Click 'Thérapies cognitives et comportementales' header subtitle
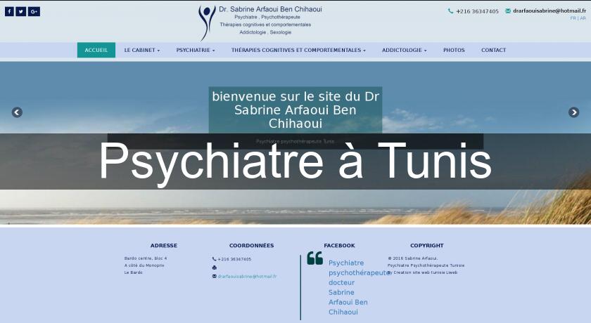The height and width of the screenshot is (323, 591). point(265,25)
